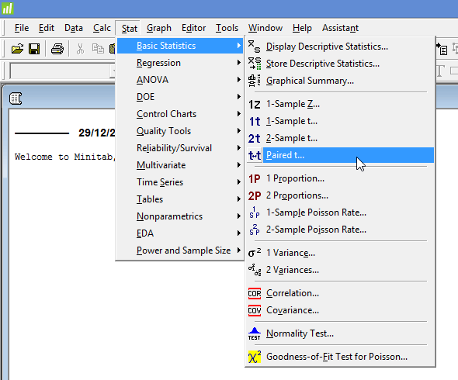Click the 2P proportions icon

pos(255,196)
